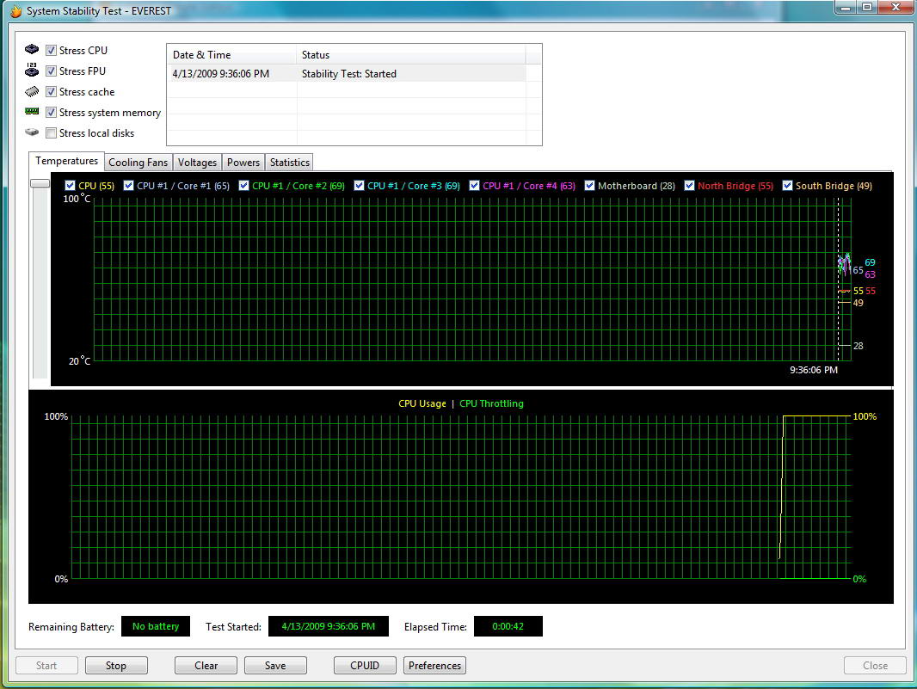Click the 100°C axis label on the temperature graph
The height and width of the screenshot is (689, 917).
[x=77, y=199]
